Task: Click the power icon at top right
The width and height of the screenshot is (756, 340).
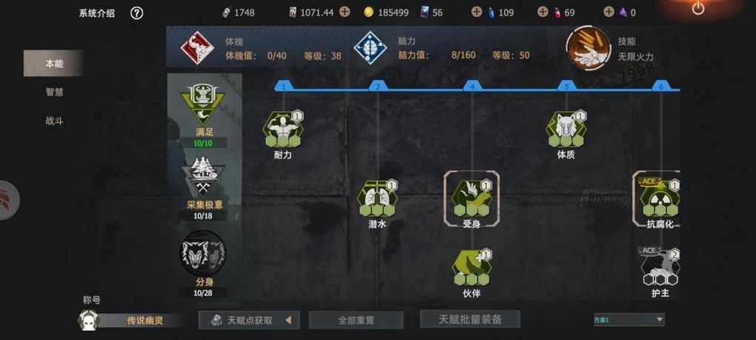Action: pos(698,8)
